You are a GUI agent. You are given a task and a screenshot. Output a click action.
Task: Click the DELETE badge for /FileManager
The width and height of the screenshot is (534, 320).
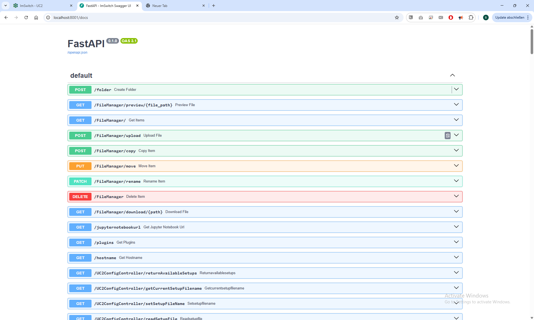click(x=80, y=197)
